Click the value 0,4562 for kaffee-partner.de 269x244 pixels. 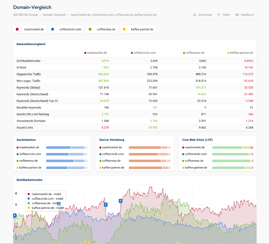(249, 61)
